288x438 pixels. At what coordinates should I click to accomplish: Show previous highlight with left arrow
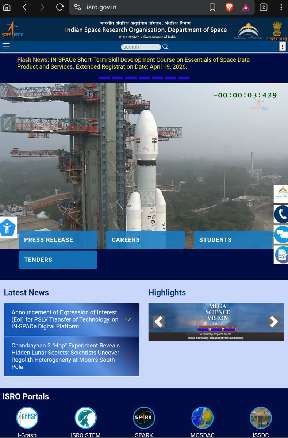(158, 322)
